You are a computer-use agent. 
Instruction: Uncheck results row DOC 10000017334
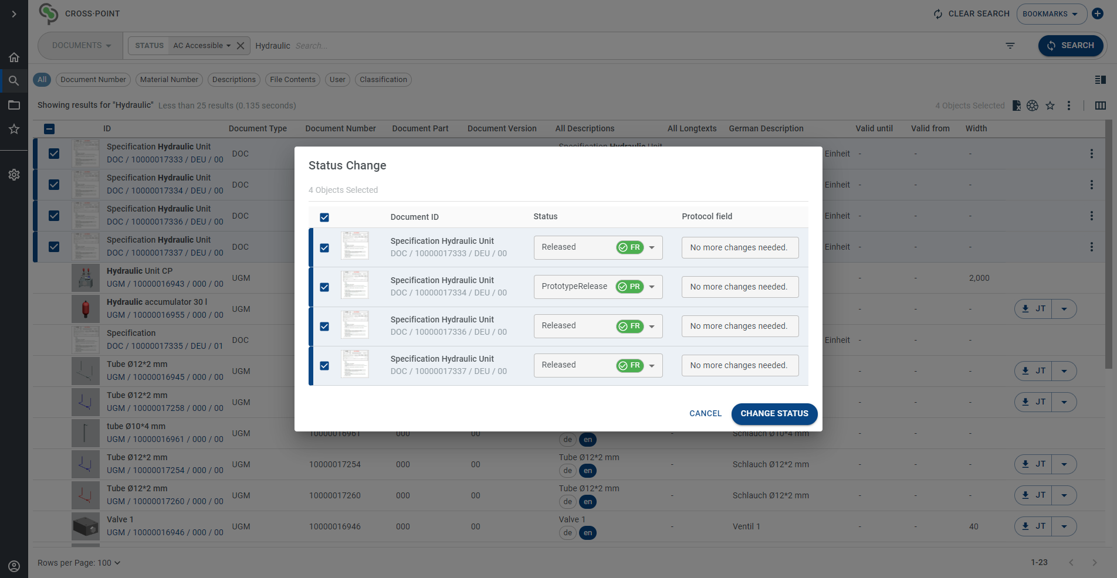coord(54,185)
